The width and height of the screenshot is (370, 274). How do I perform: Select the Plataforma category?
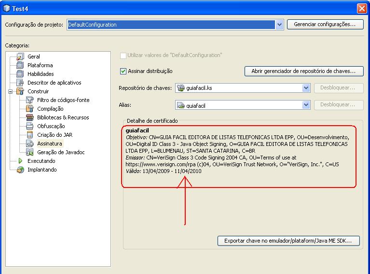(x=40, y=65)
